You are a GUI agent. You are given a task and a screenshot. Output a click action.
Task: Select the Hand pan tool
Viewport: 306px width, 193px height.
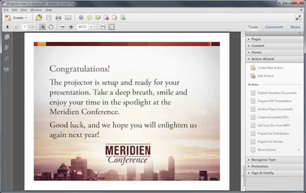tap(51, 27)
